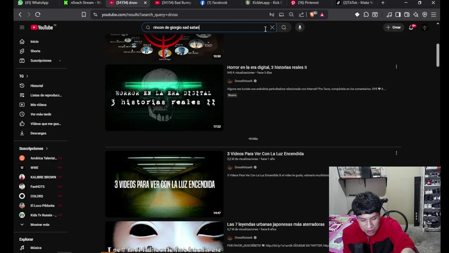Expand the Tú section

click(x=24, y=76)
